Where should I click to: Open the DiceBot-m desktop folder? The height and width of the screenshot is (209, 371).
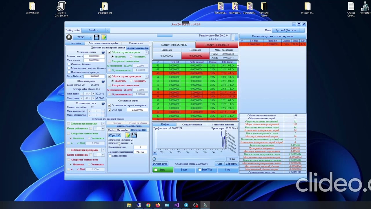[x=308, y=8]
